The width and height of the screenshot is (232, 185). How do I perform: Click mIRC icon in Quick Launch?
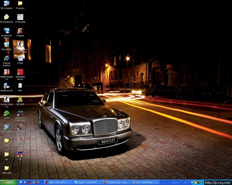(29, 182)
